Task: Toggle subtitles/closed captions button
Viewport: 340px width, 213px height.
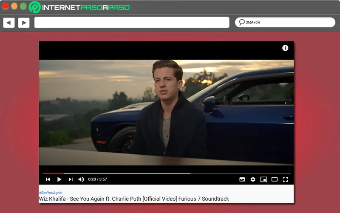Action: (242, 179)
